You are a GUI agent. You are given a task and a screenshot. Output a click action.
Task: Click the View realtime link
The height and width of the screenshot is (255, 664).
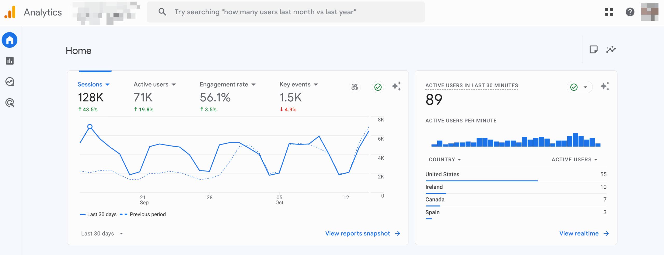point(584,233)
